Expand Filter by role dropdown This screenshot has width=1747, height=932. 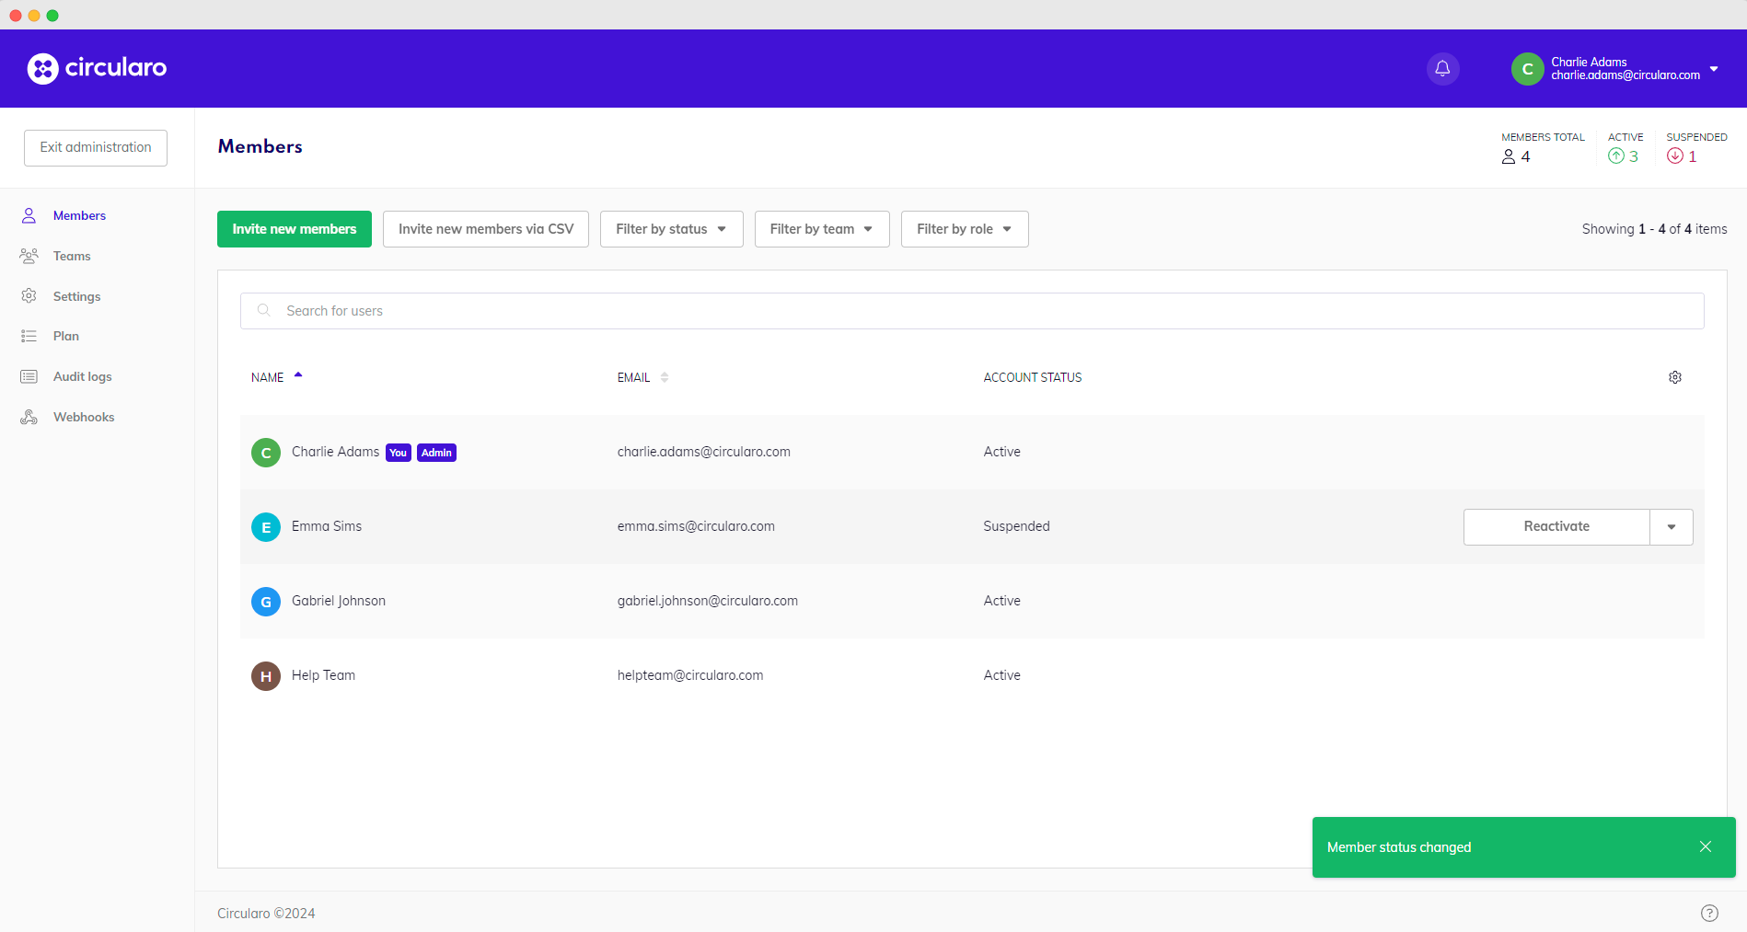click(x=964, y=229)
